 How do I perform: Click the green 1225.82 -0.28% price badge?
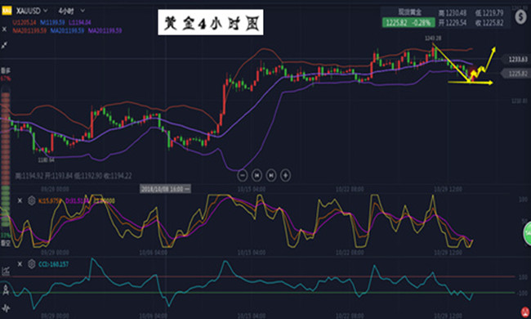408,23
